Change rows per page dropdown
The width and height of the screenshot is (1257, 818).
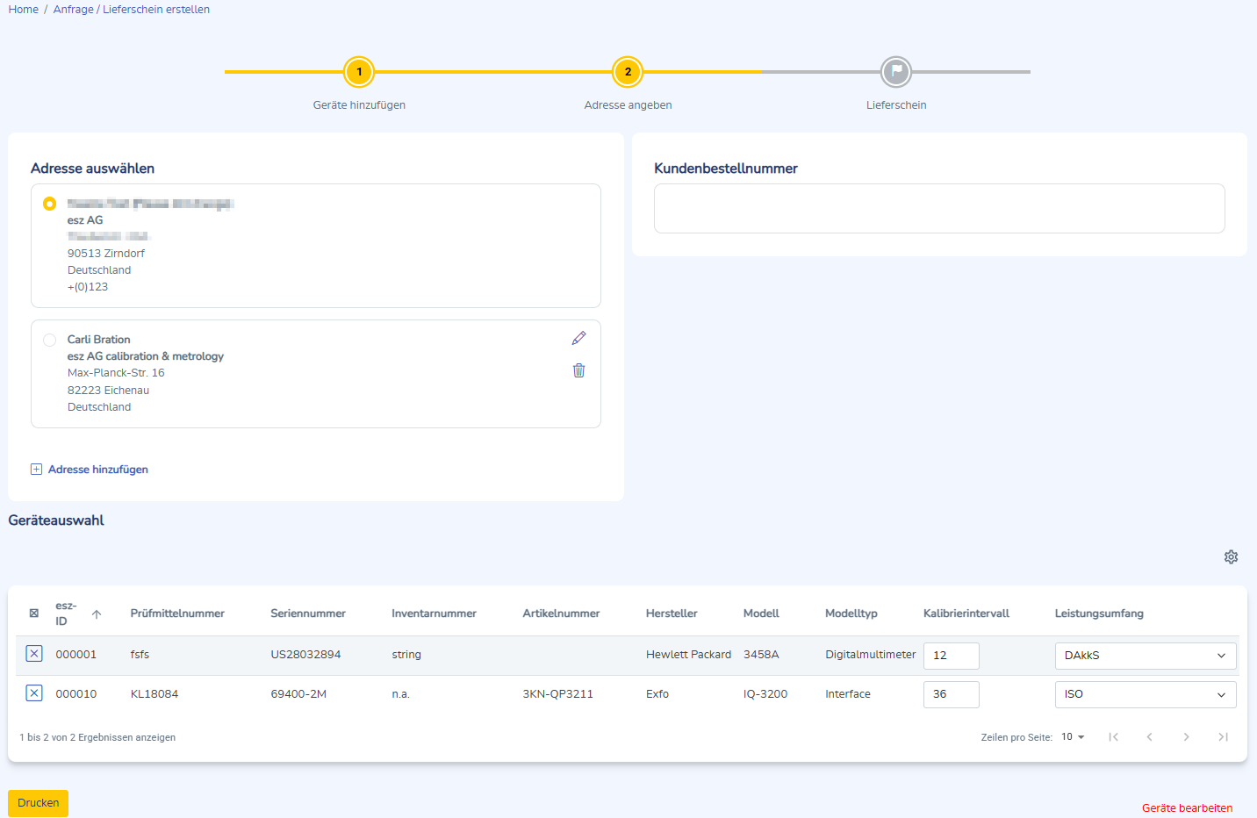tap(1073, 737)
